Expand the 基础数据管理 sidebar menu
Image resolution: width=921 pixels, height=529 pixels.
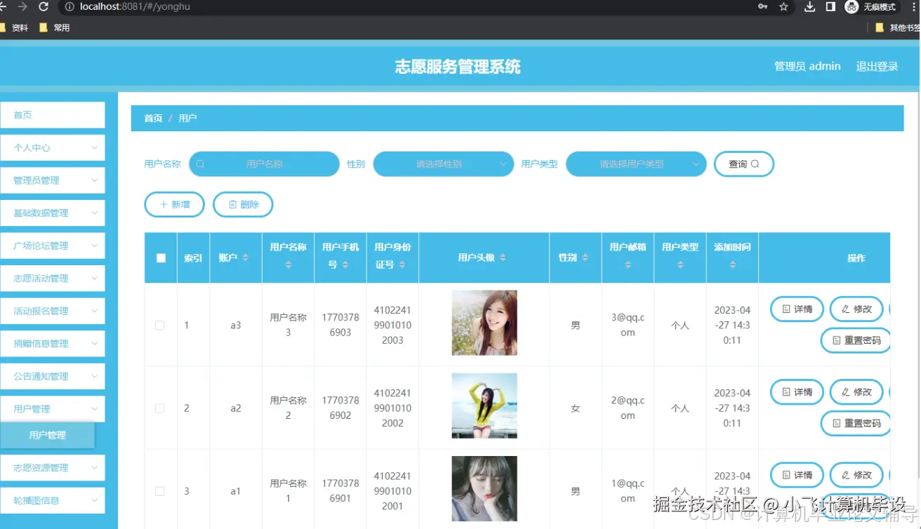[53, 213]
